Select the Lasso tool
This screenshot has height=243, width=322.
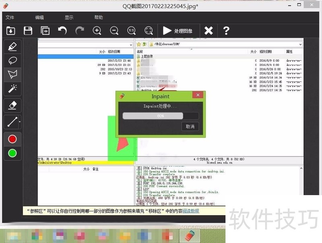(12, 60)
